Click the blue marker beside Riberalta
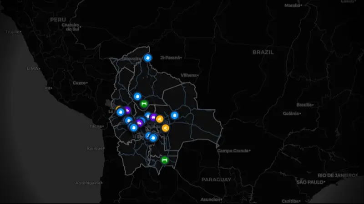Image resolution: width=364 pixels, height=204 pixels. click(x=148, y=58)
